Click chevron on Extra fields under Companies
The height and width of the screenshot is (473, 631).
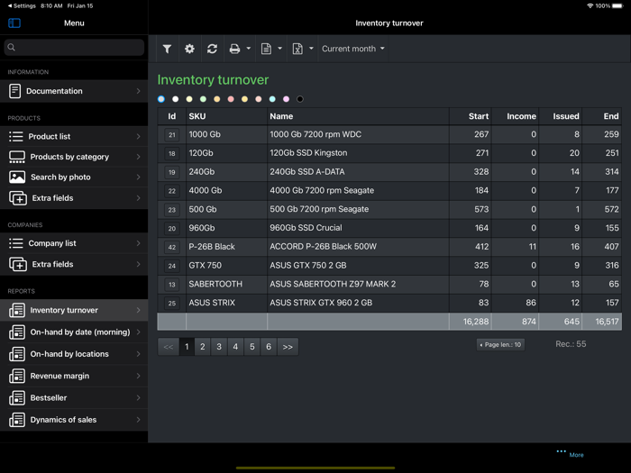tap(139, 264)
